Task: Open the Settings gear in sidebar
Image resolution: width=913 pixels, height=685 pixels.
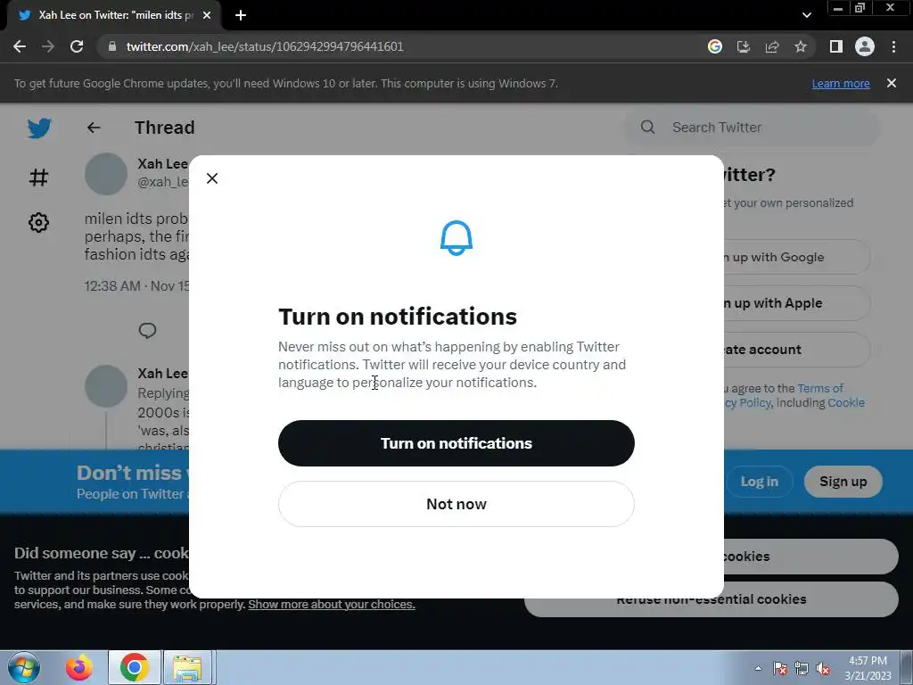Action: coord(39,222)
